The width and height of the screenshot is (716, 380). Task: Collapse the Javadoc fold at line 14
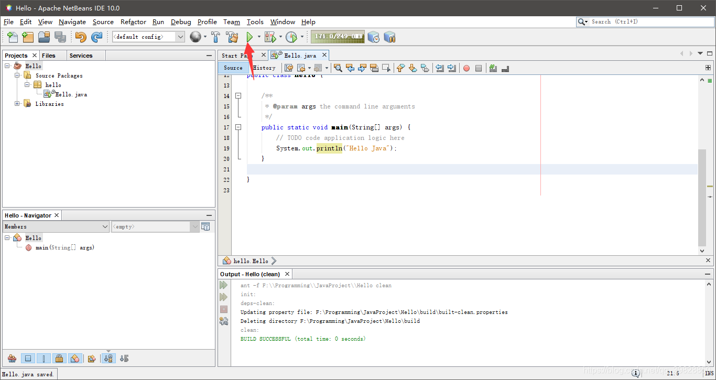point(238,95)
